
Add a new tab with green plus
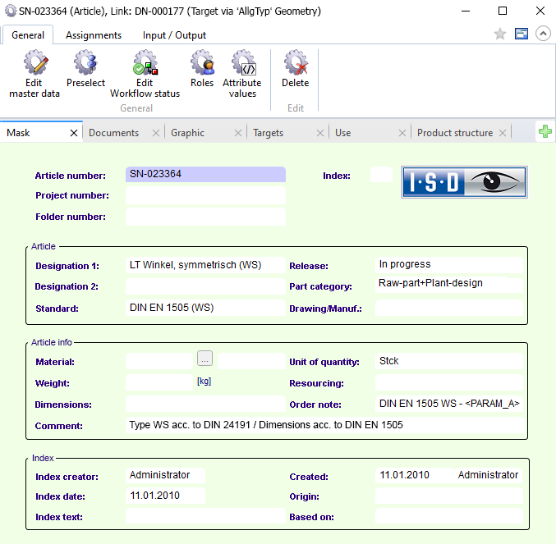click(545, 132)
